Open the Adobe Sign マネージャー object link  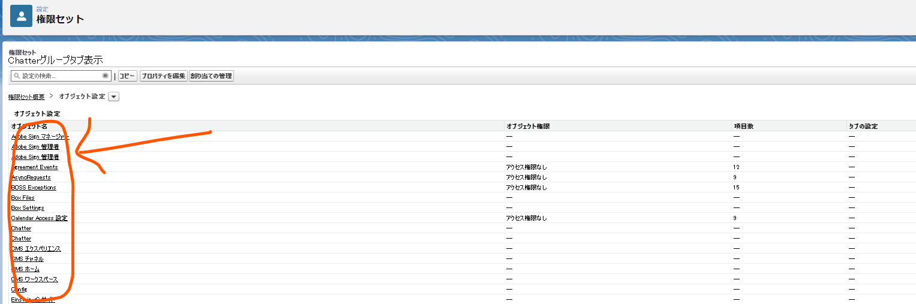(40, 137)
